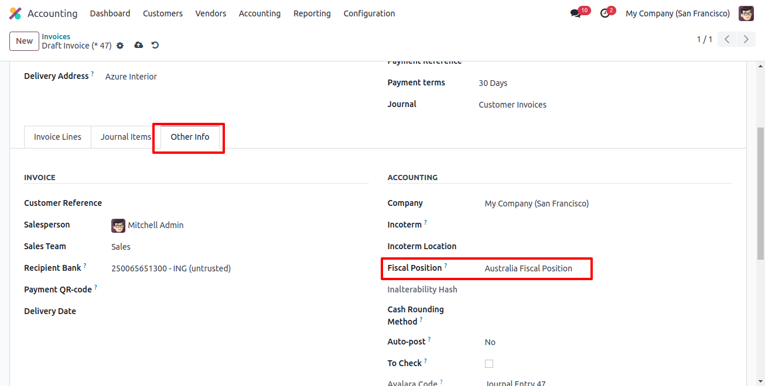Screen dimensions: 765x386
Task: Open the Customers menu
Action: (x=163, y=13)
